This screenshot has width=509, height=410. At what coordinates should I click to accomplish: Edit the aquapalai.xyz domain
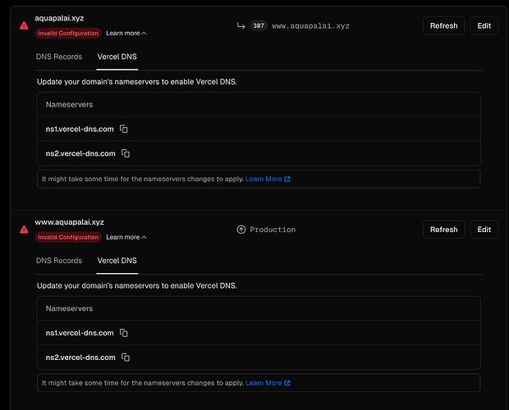pyautogui.click(x=484, y=25)
